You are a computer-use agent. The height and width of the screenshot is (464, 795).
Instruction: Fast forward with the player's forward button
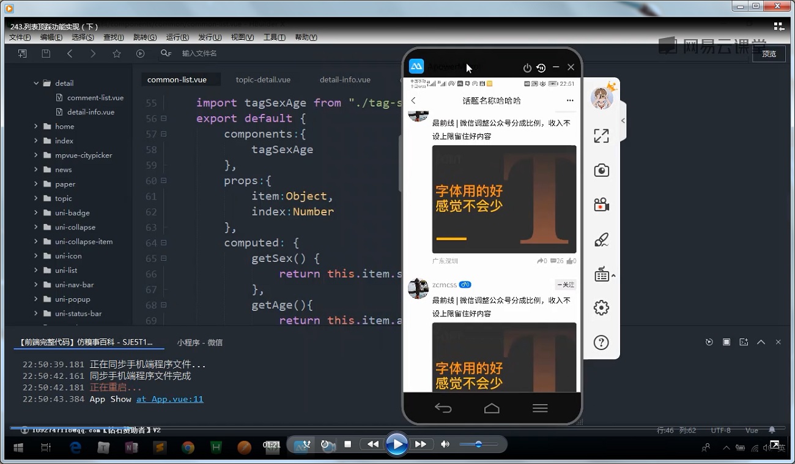[421, 444]
